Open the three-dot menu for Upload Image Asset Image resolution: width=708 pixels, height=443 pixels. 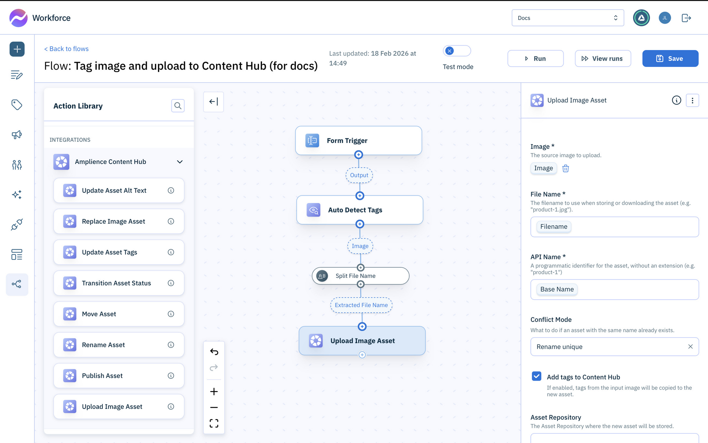coord(693,100)
